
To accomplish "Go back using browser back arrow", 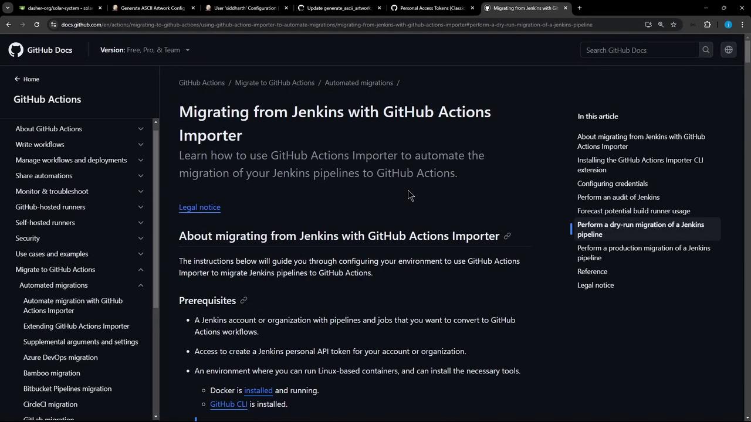I will pyautogui.click(x=8, y=25).
